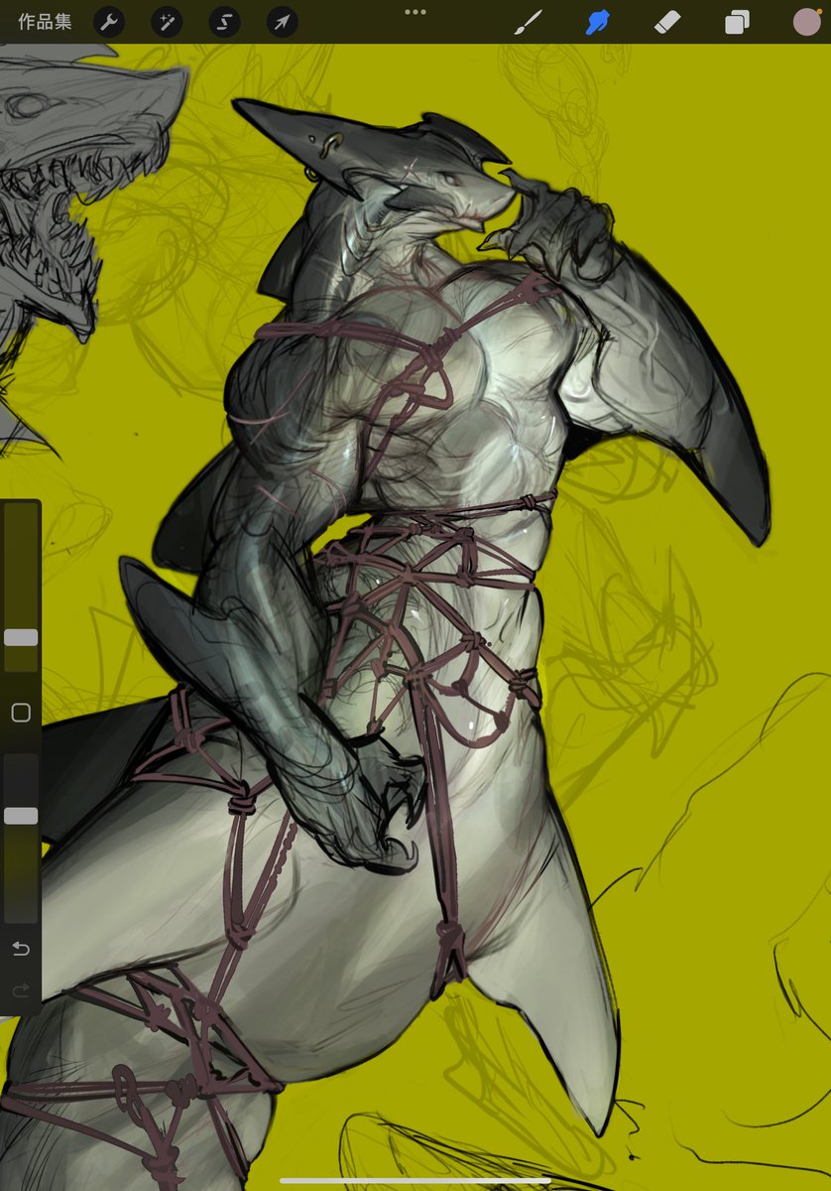831x1191 pixels.
Task: Open the active color swatch
Action: click(x=806, y=22)
